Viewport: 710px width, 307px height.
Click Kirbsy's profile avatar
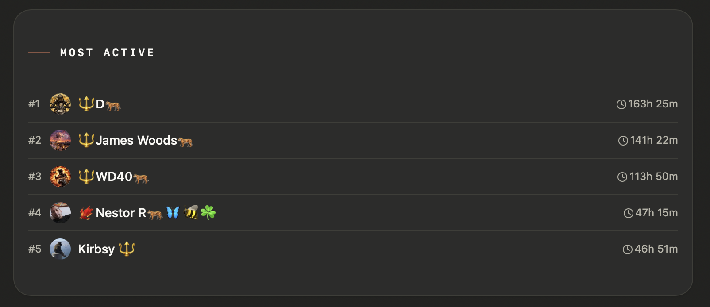(x=60, y=249)
